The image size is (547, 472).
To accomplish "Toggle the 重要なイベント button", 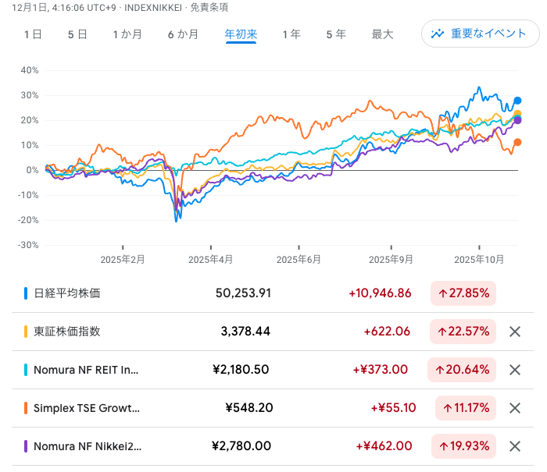I will pos(477,34).
